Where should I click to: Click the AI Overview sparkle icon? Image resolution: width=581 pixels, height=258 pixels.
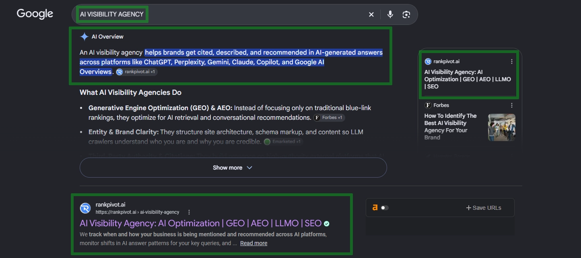84,37
